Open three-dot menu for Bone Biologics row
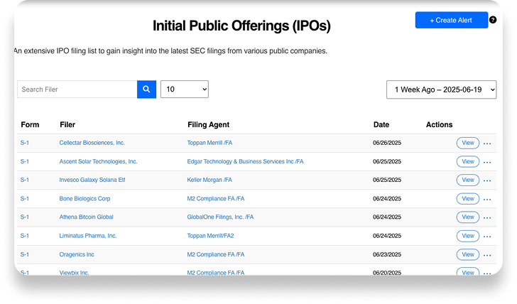This screenshot has width=517, height=304. (487, 199)
